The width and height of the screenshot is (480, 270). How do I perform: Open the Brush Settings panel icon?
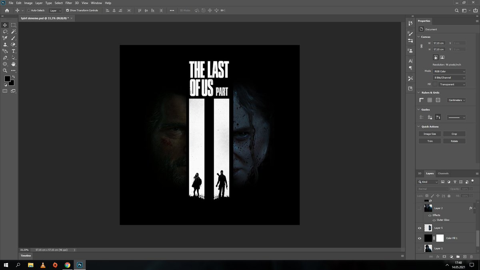pyautogui.click(x=410, y=34)
